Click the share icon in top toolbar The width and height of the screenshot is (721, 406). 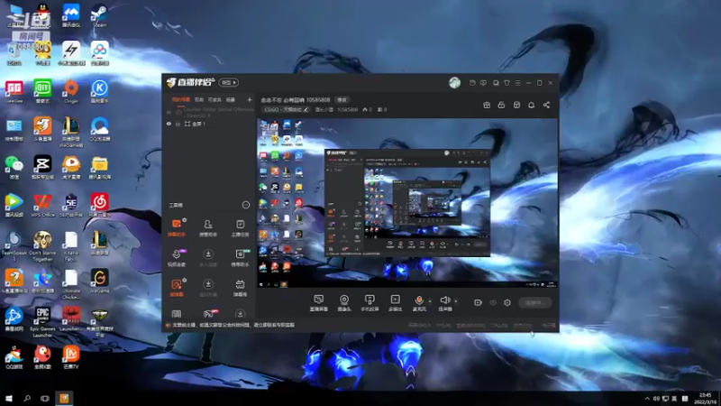(x=546, y=105)
